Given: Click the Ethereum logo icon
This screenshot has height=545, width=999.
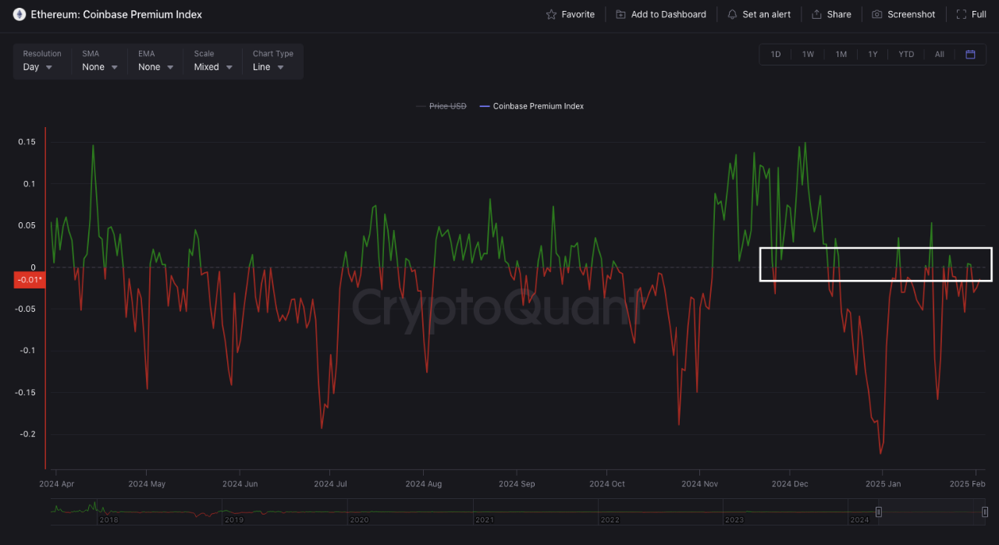Looking at the screenshot, I should coord(20,14).
